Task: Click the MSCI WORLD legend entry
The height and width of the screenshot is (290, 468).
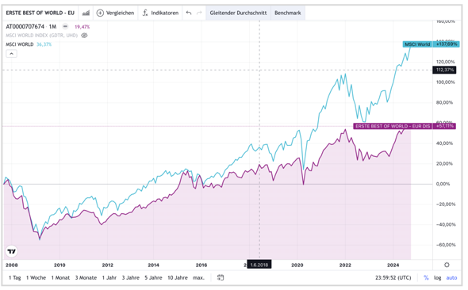Action: [x=20, y=44]
